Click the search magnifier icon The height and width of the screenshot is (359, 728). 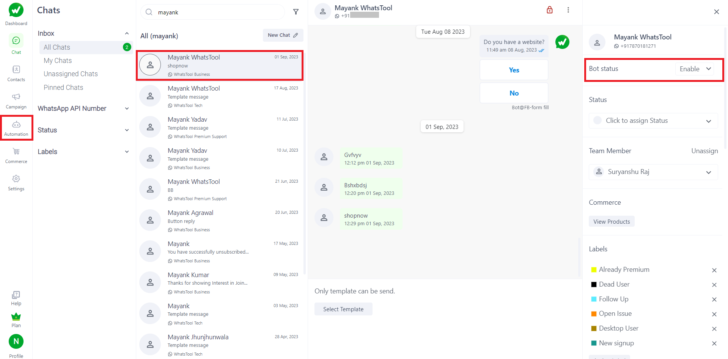click(149, 12)
